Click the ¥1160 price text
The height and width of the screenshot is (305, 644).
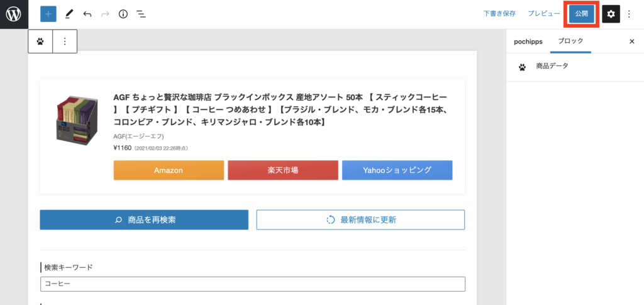(122, 148)
